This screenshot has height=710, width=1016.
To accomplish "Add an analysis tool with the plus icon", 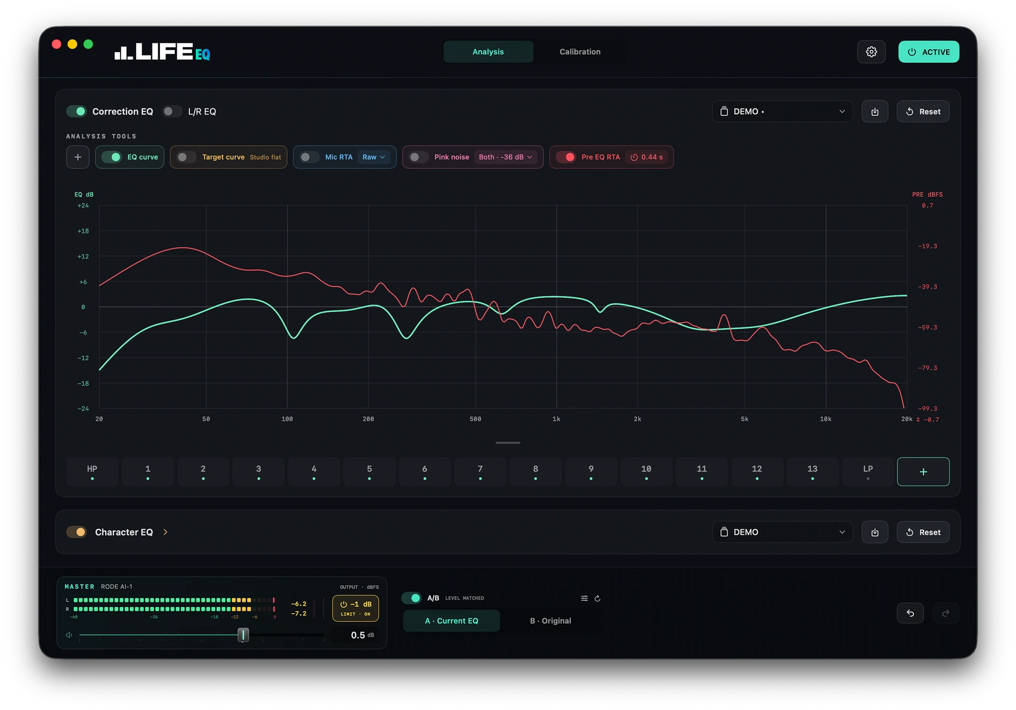I will tap(78, 157).
